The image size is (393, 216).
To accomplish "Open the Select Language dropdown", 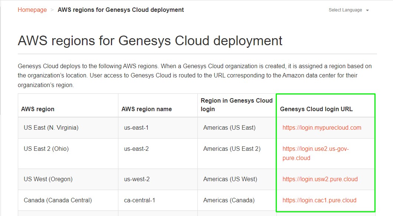I will click(348, 10).
